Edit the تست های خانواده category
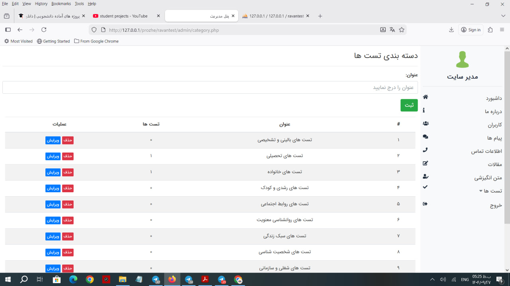 click(x=53, y=172)
